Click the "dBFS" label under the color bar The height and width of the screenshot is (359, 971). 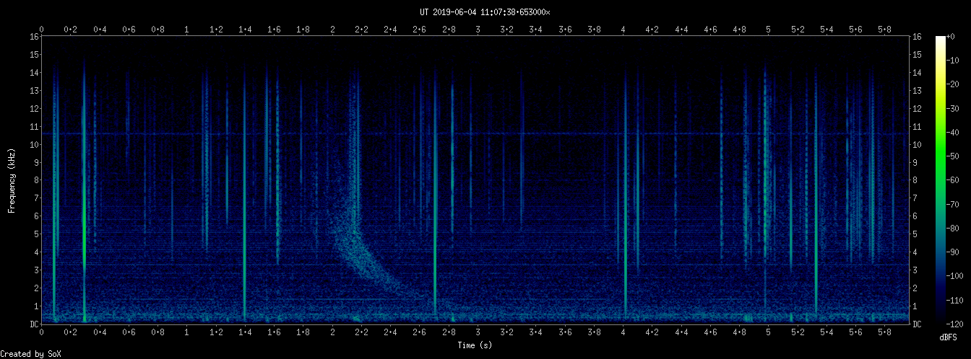coord(949,337)
